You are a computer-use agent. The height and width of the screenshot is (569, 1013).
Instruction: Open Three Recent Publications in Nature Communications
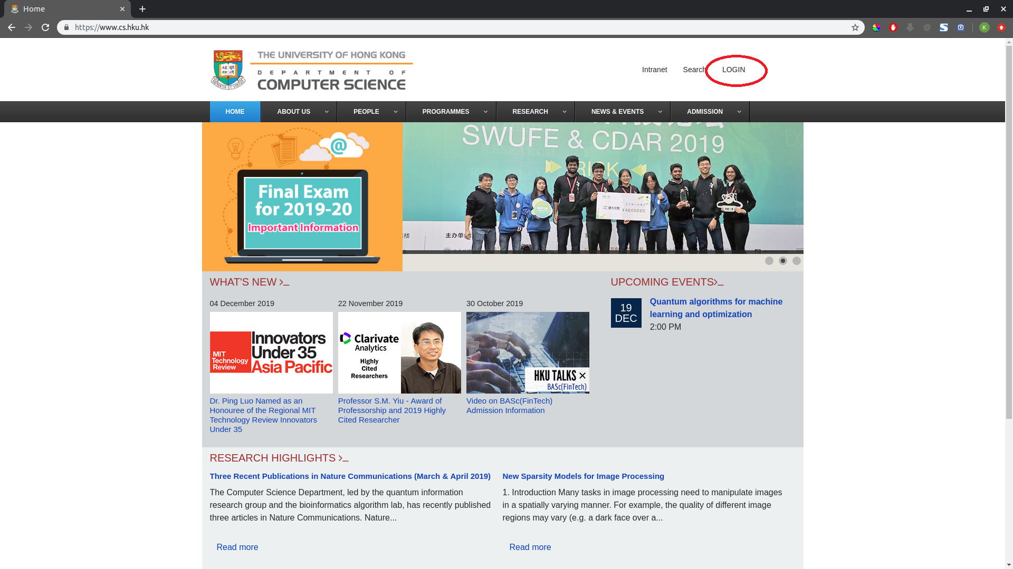[350, 476]
